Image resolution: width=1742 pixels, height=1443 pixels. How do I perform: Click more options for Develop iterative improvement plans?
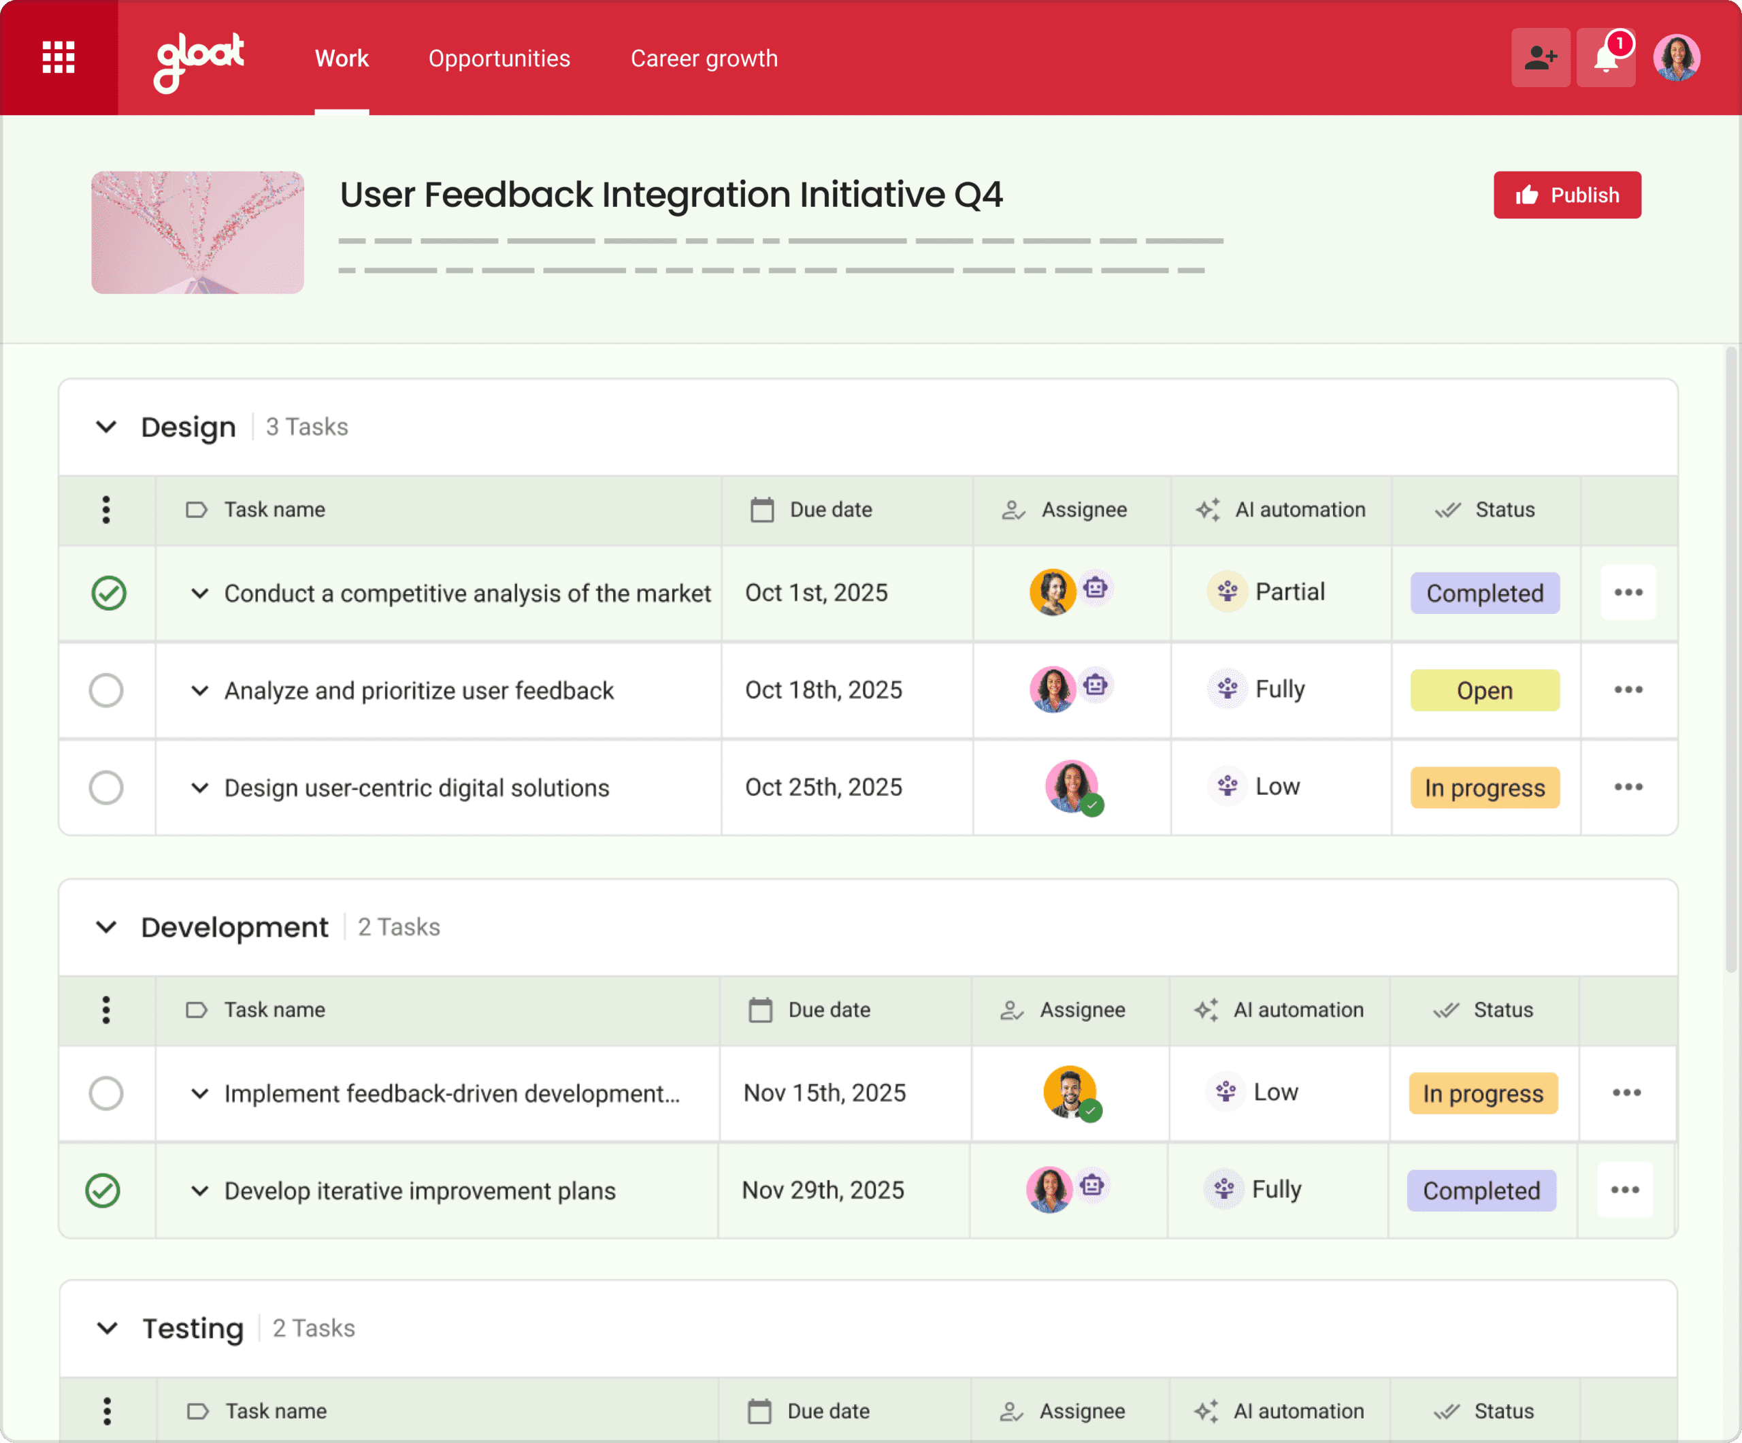point(1624,1190)
